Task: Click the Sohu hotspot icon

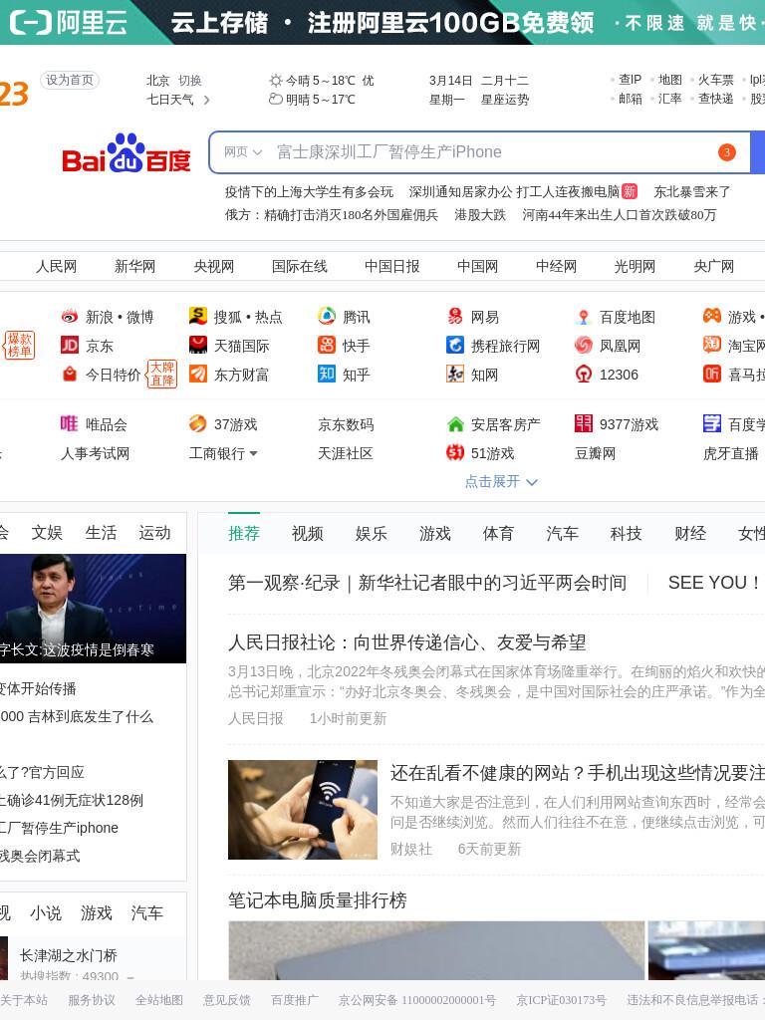Action: (x=198, y=316)
